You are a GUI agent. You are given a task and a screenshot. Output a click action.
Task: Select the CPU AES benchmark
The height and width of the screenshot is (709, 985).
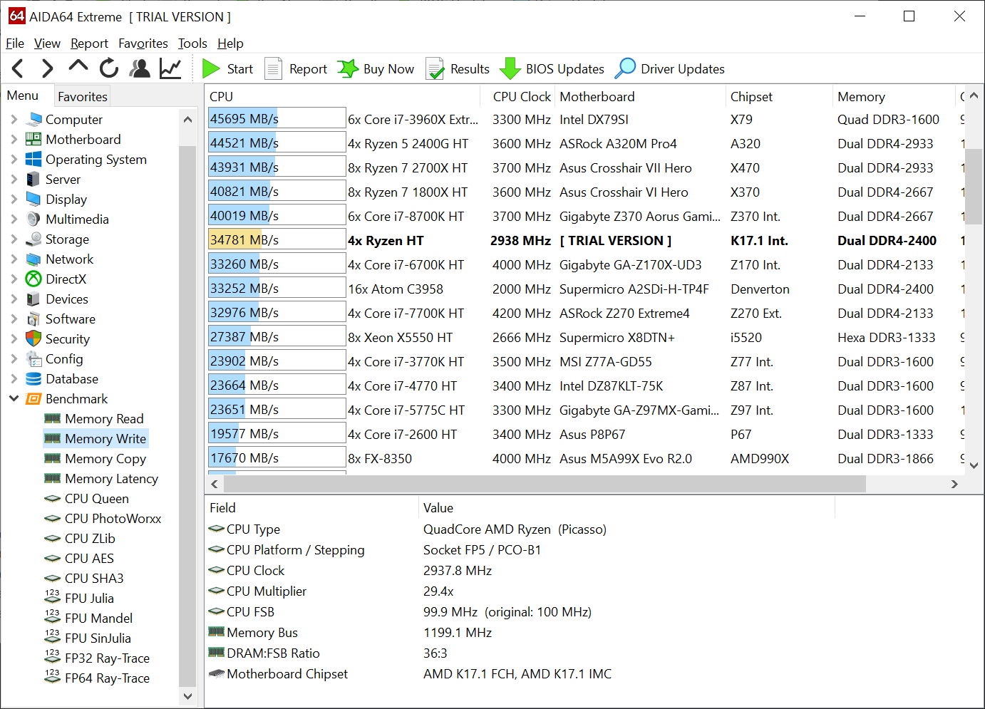(x=89, y=559)
